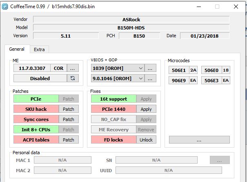Screen dimensions: 247x182
Task: Click the ME state refresh icon button
Action: pyautogui.click(x=73, y=78)
